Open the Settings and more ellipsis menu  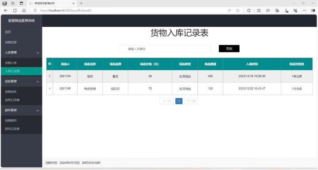point(304,11)
